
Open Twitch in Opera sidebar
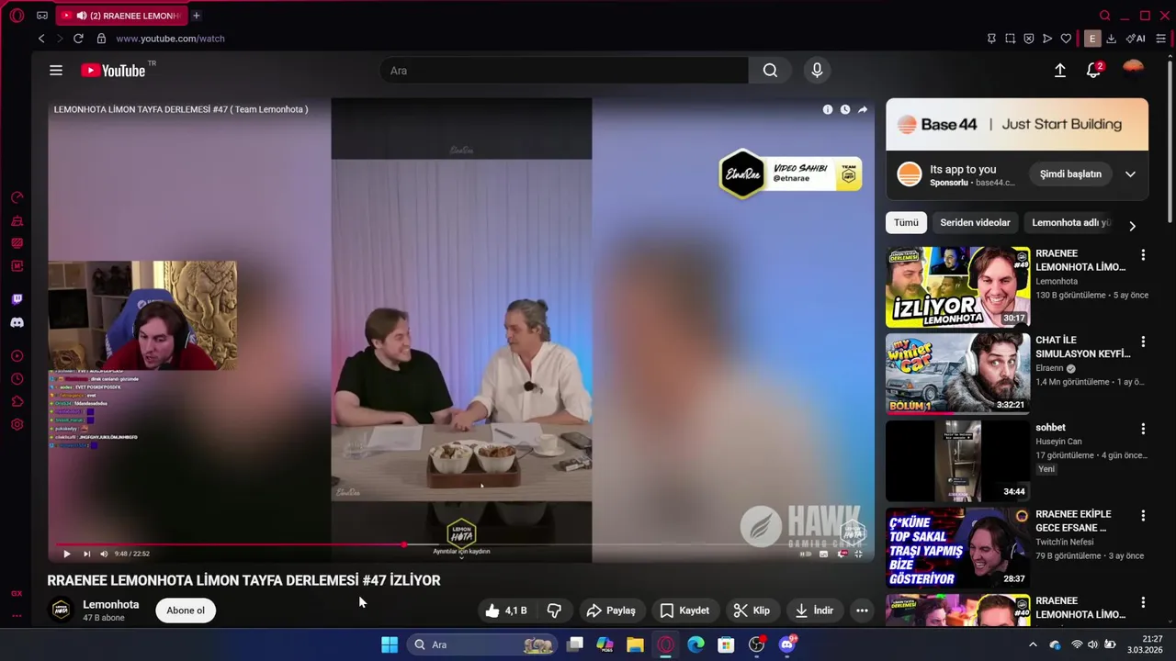(17, 299)
